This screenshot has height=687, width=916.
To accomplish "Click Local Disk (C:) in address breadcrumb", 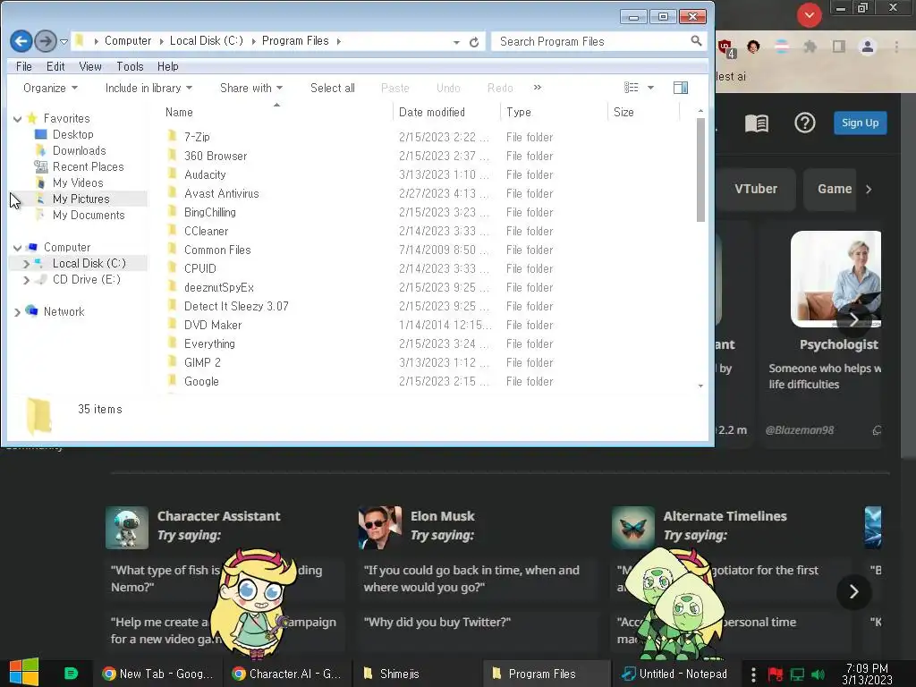I will 207,41.
